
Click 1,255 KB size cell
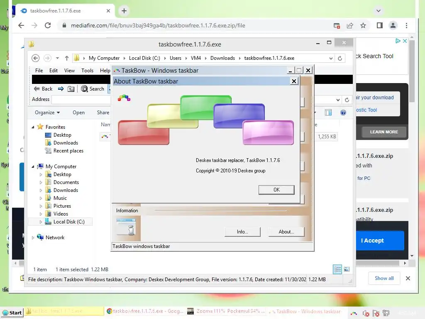click(327, 136)
